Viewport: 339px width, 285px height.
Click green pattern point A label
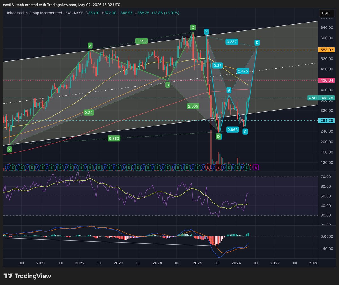pos(90,46)
